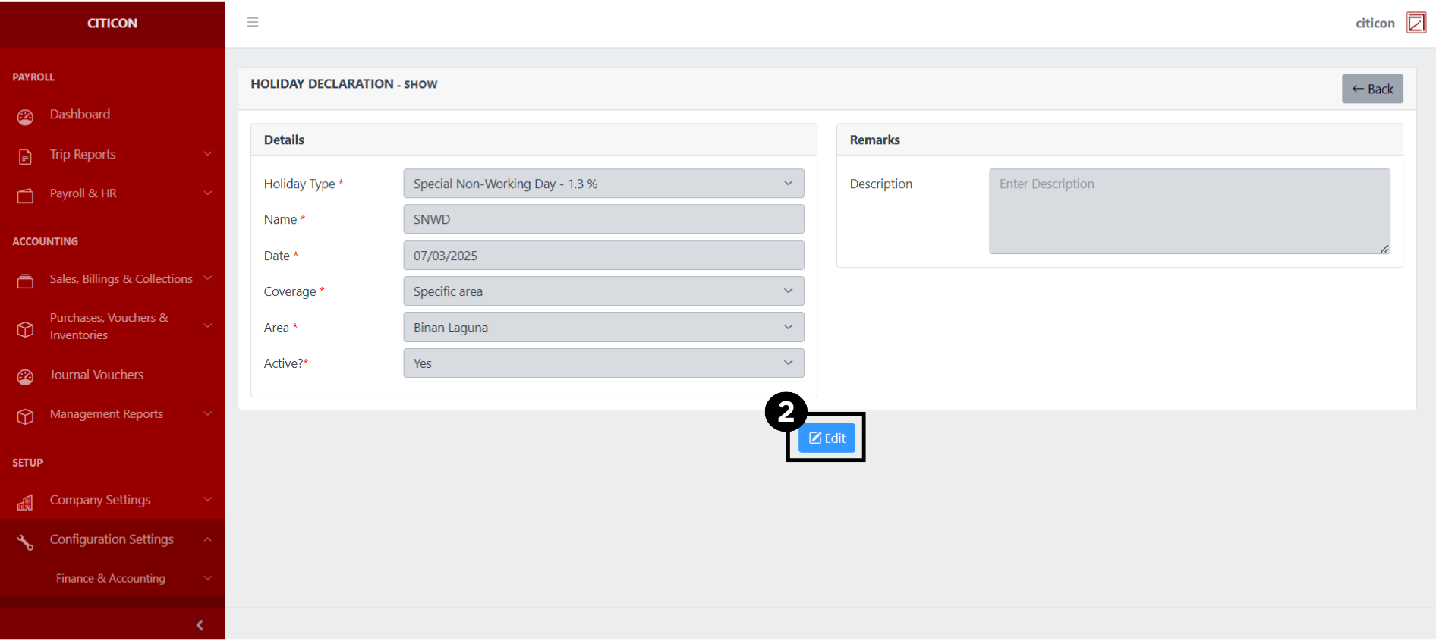This screenshot has width=1436, height=641.
Task: Click the Company Settings building icon
Action: pyautogui.click(x=25, y=502)
